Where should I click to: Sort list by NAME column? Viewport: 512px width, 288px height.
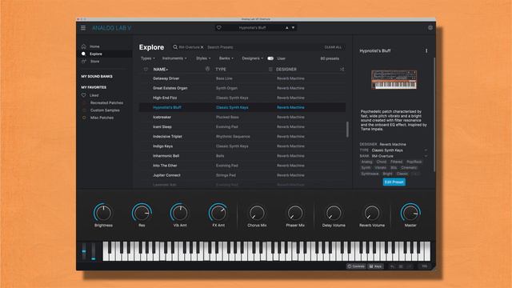tap(160, 70)
